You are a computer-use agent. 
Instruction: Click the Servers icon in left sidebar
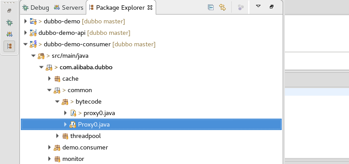(9, 34)
